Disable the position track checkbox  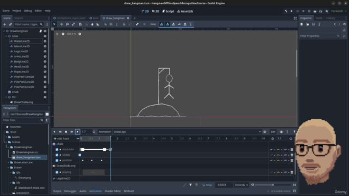click(57, 161)
